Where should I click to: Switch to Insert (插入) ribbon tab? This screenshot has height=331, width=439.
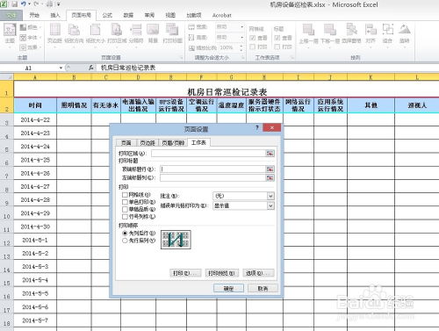tap(55, 15)
